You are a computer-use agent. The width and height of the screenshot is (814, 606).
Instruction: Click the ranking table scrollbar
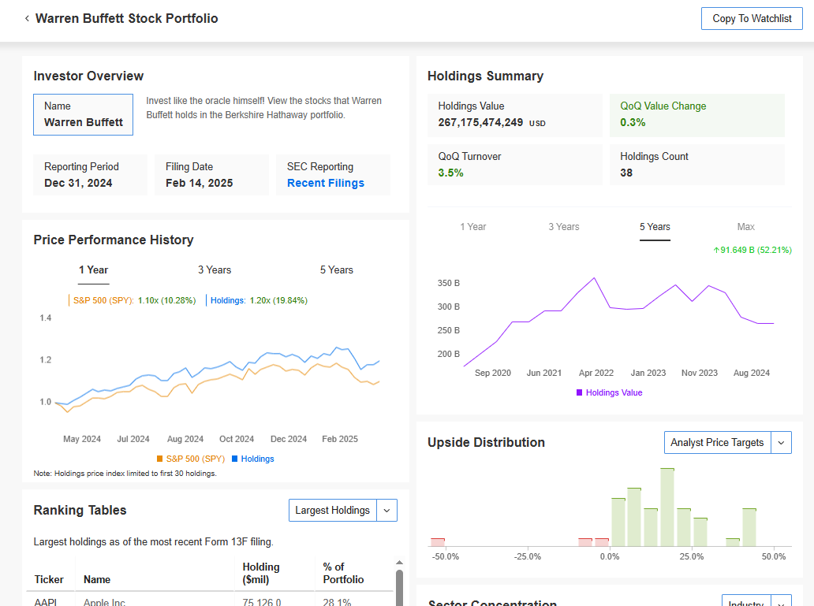399,583
